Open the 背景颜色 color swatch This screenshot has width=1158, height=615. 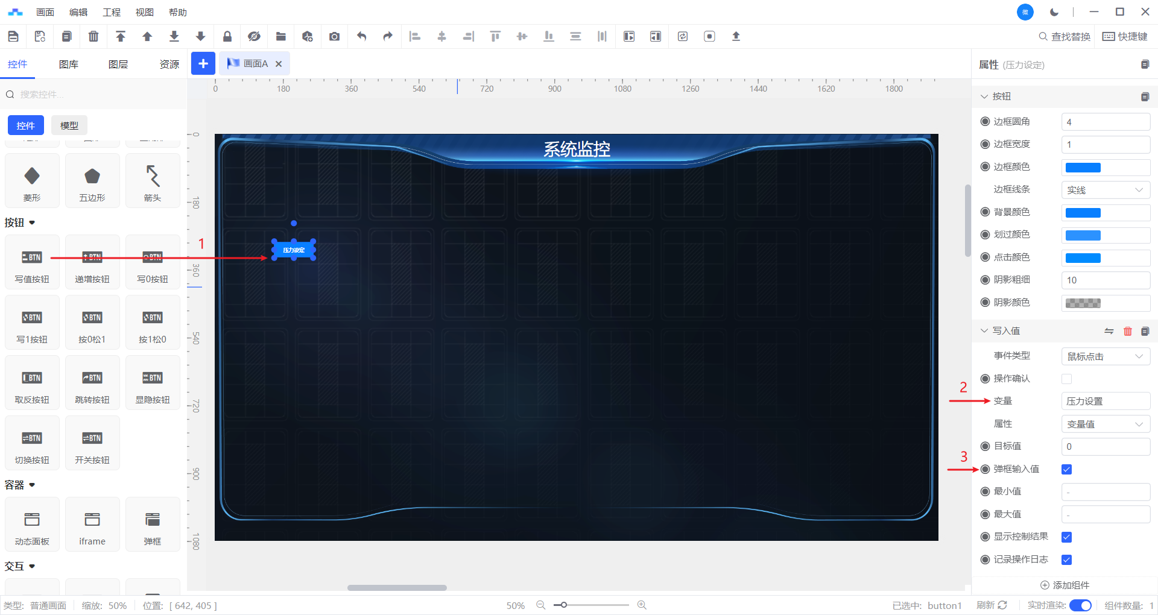[x=1083, y=213]
